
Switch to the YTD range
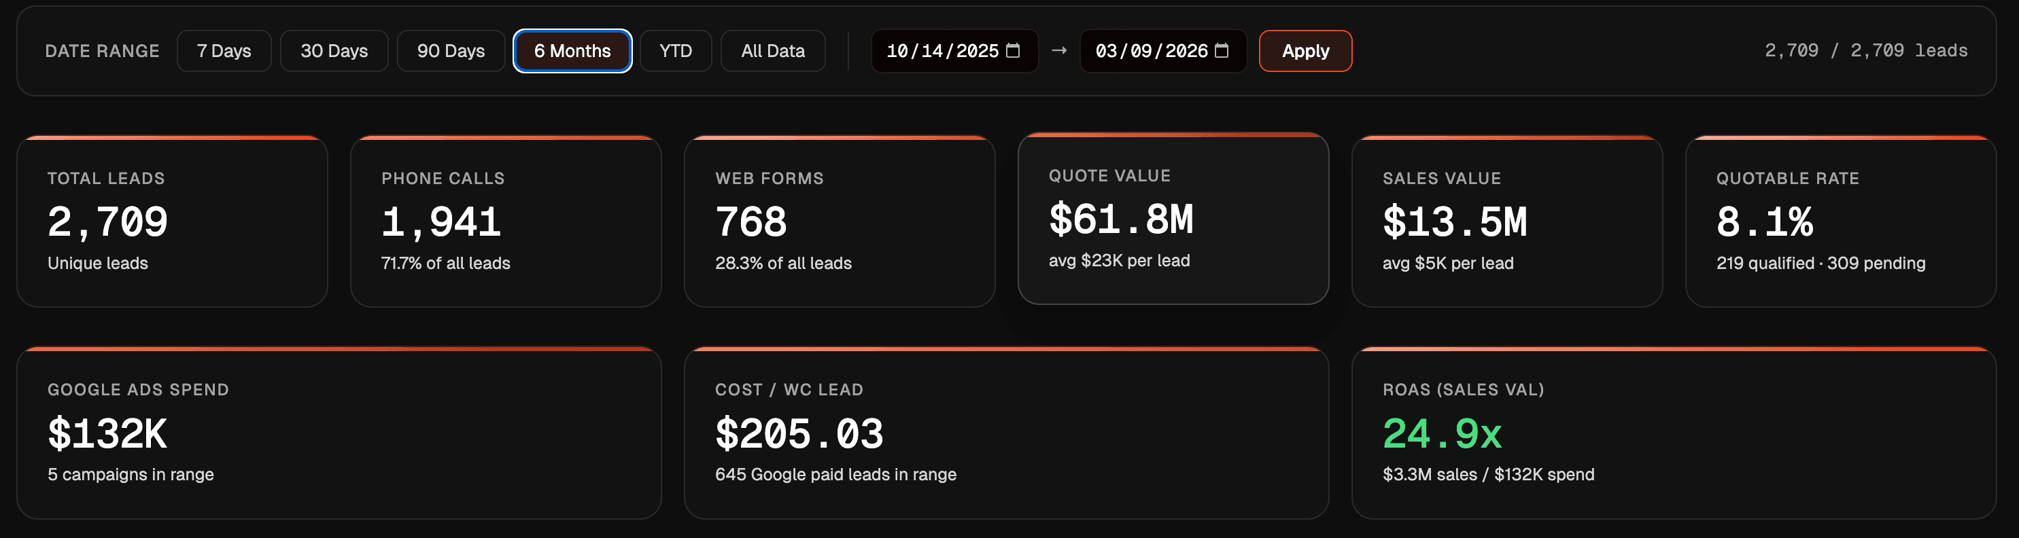[x=676, y=51]
